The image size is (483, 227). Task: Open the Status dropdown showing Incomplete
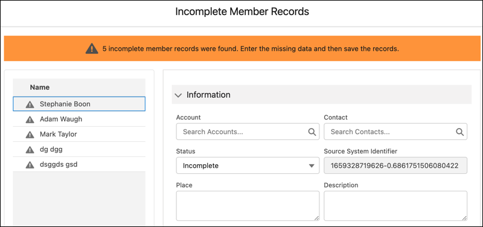coord(248,165)
